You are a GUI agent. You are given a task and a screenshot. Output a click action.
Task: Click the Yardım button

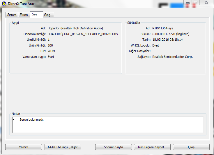tap(24, 147)
